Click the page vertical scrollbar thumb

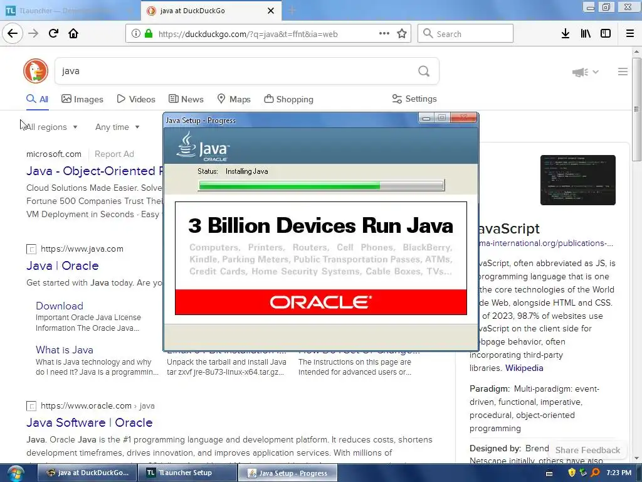(x=636, y=109)
